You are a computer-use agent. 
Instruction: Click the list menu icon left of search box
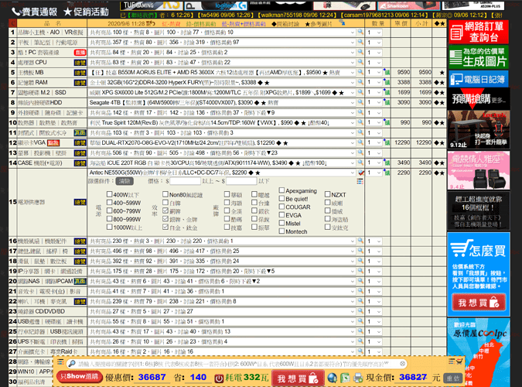click(60, 361)
